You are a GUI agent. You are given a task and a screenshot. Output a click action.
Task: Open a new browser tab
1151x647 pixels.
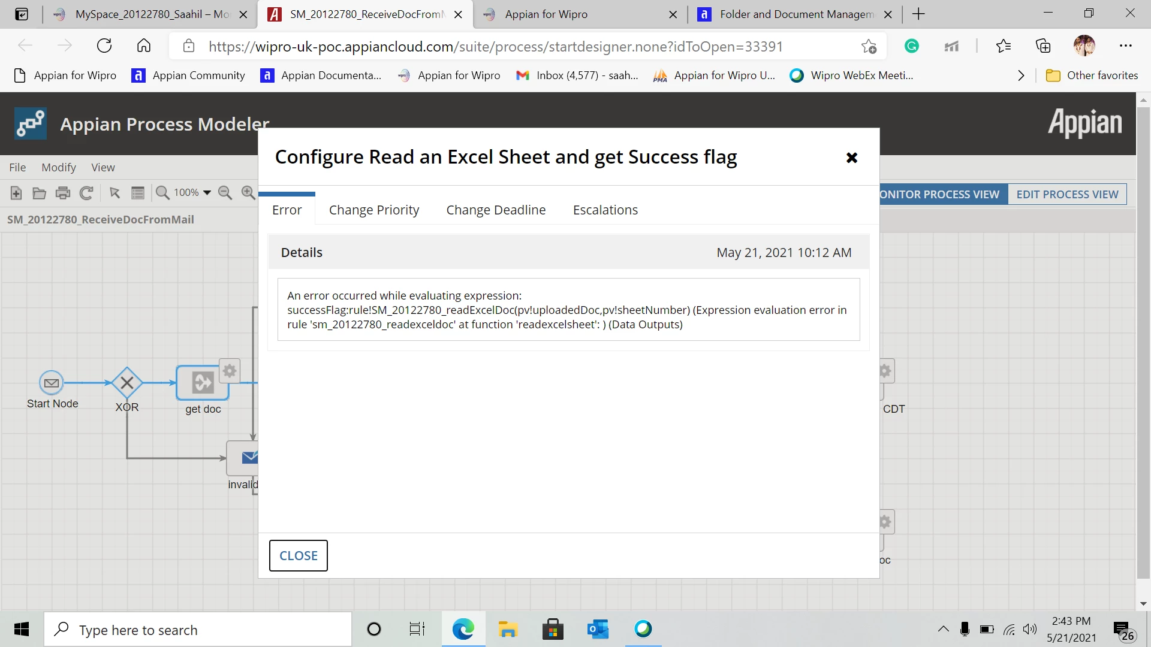pos(919,14)
